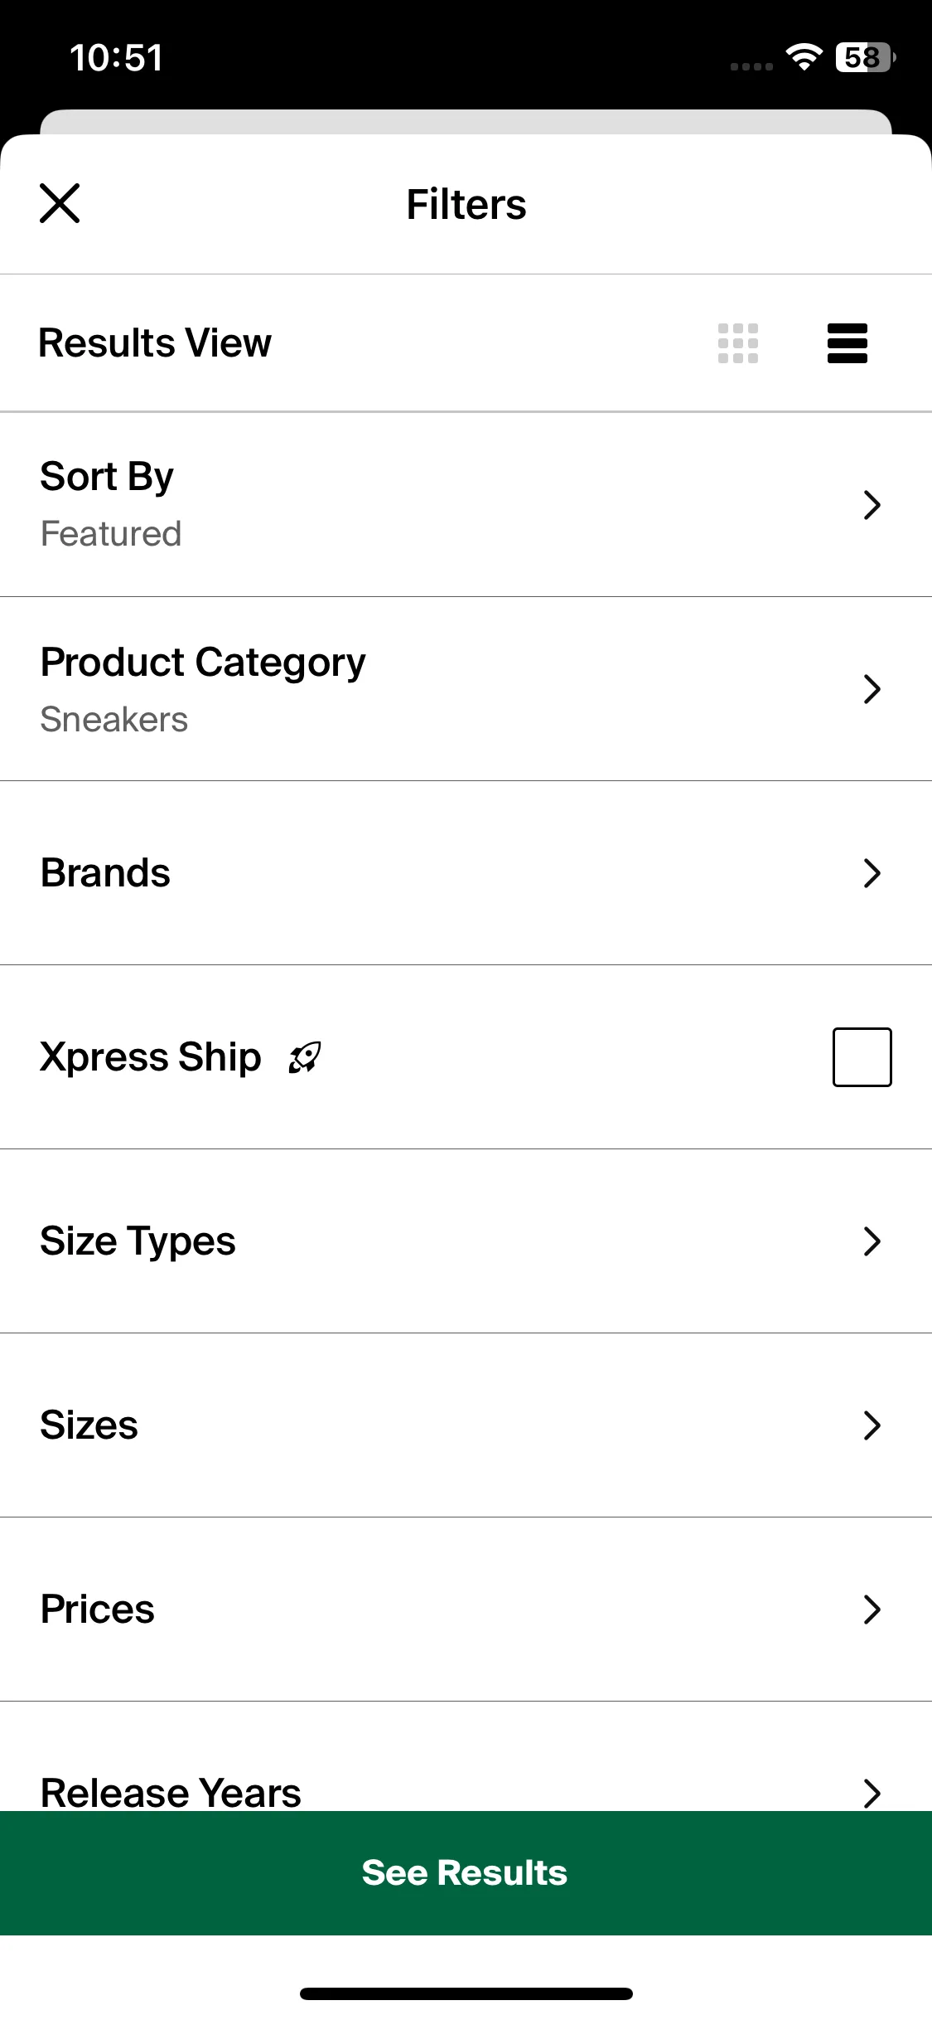Close the Filters panel with X icon
Image resolution: width=932 pixels, height=2020 pixels.
click(60, 203)
